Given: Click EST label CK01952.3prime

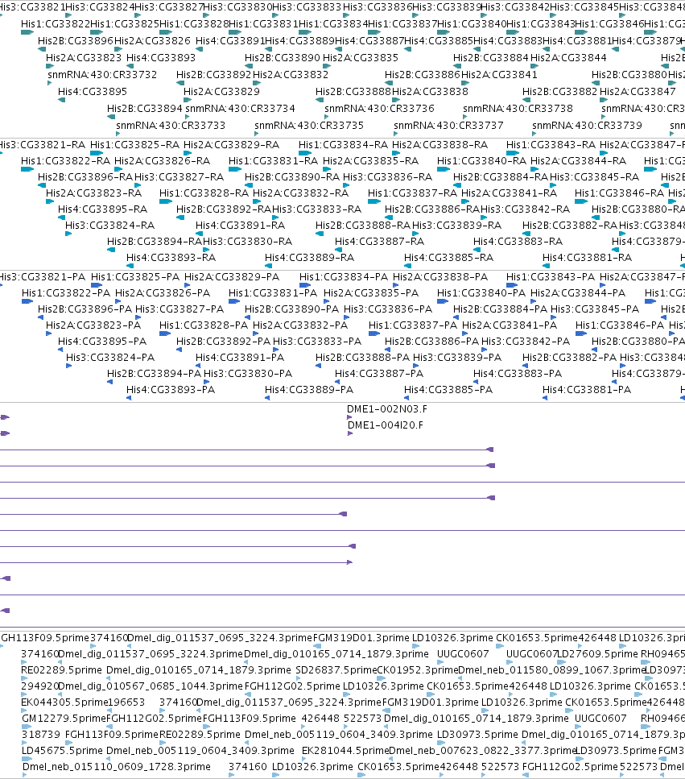Looking at the screenshot, I should [x=418, y=669].
